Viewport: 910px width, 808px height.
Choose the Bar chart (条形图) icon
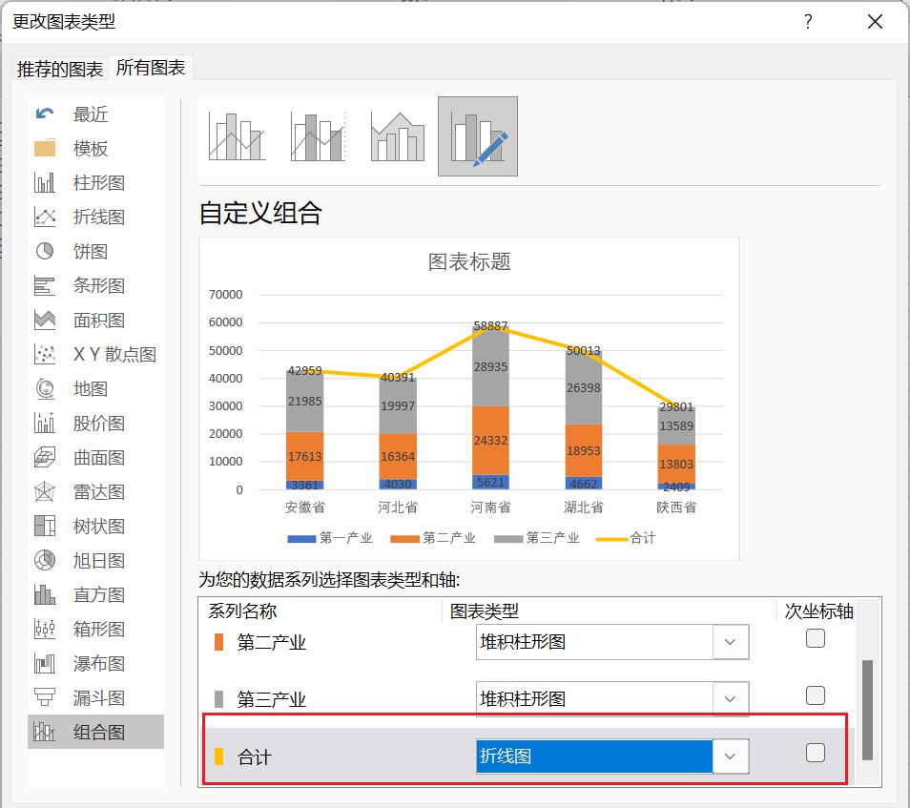(x=45, y=285)
